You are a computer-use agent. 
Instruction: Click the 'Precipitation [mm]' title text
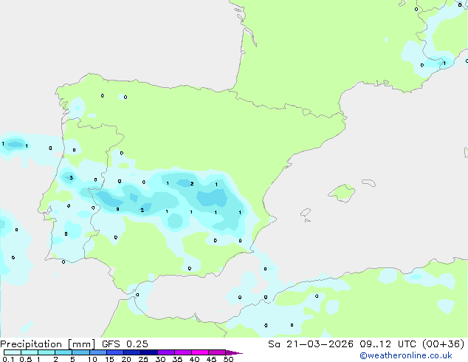[47, 344]
